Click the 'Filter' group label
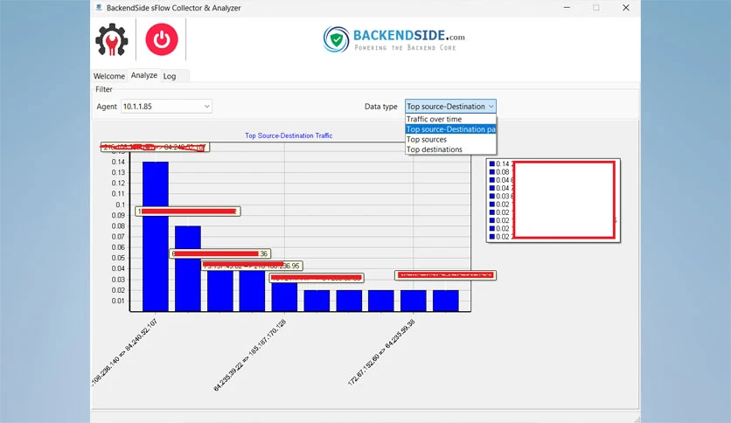 click(104, 89)
